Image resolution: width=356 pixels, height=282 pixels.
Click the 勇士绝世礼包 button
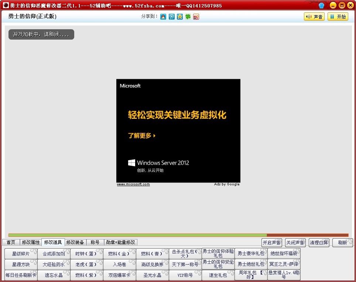tap(251, 264)
